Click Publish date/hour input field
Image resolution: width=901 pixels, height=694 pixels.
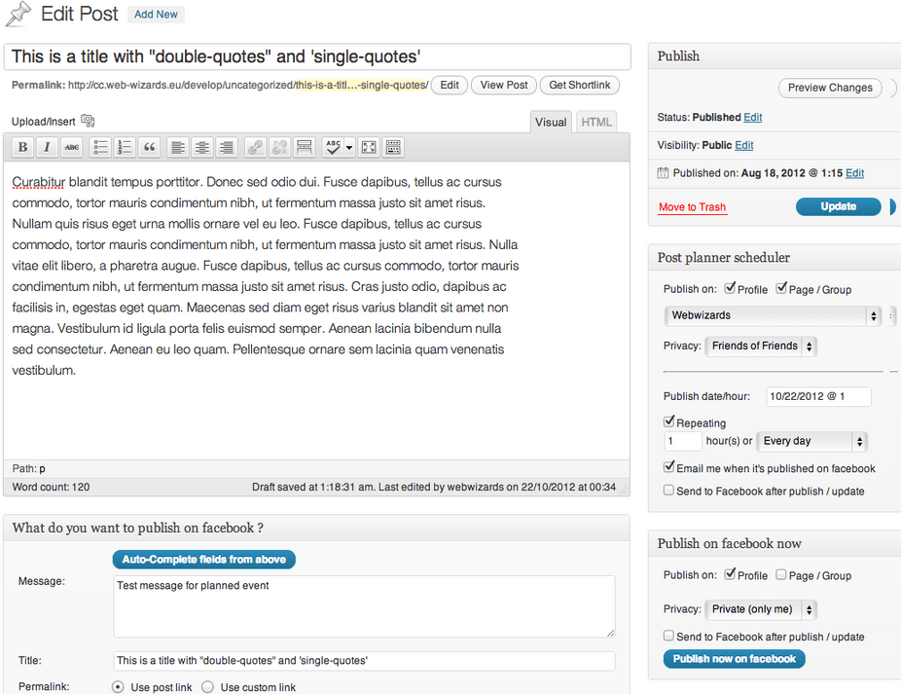pos(818,396)
